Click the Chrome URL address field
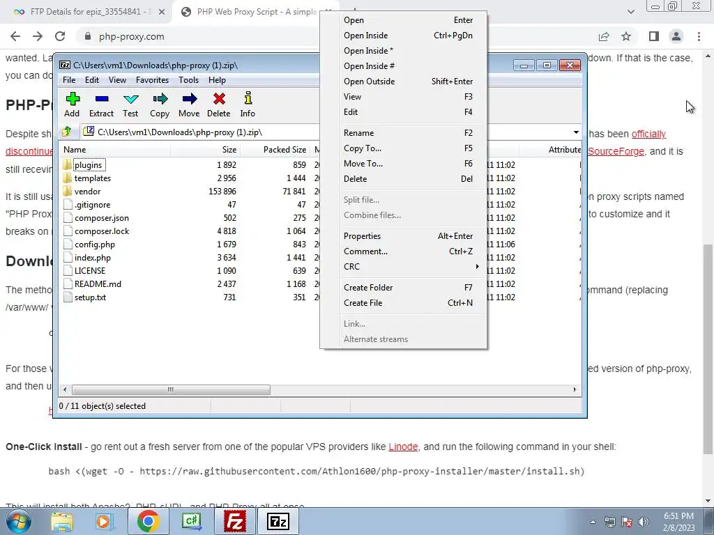The image size is (714, 535). (x=337, y=36)
